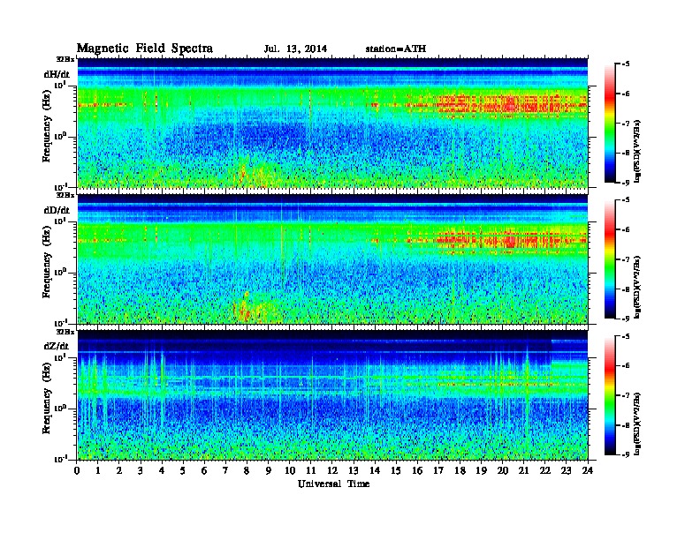Click the "dZ/dt" panel label
This screenshot has width=700, height=540.
(57, 346)
